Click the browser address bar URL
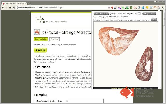 click(41, 8)
